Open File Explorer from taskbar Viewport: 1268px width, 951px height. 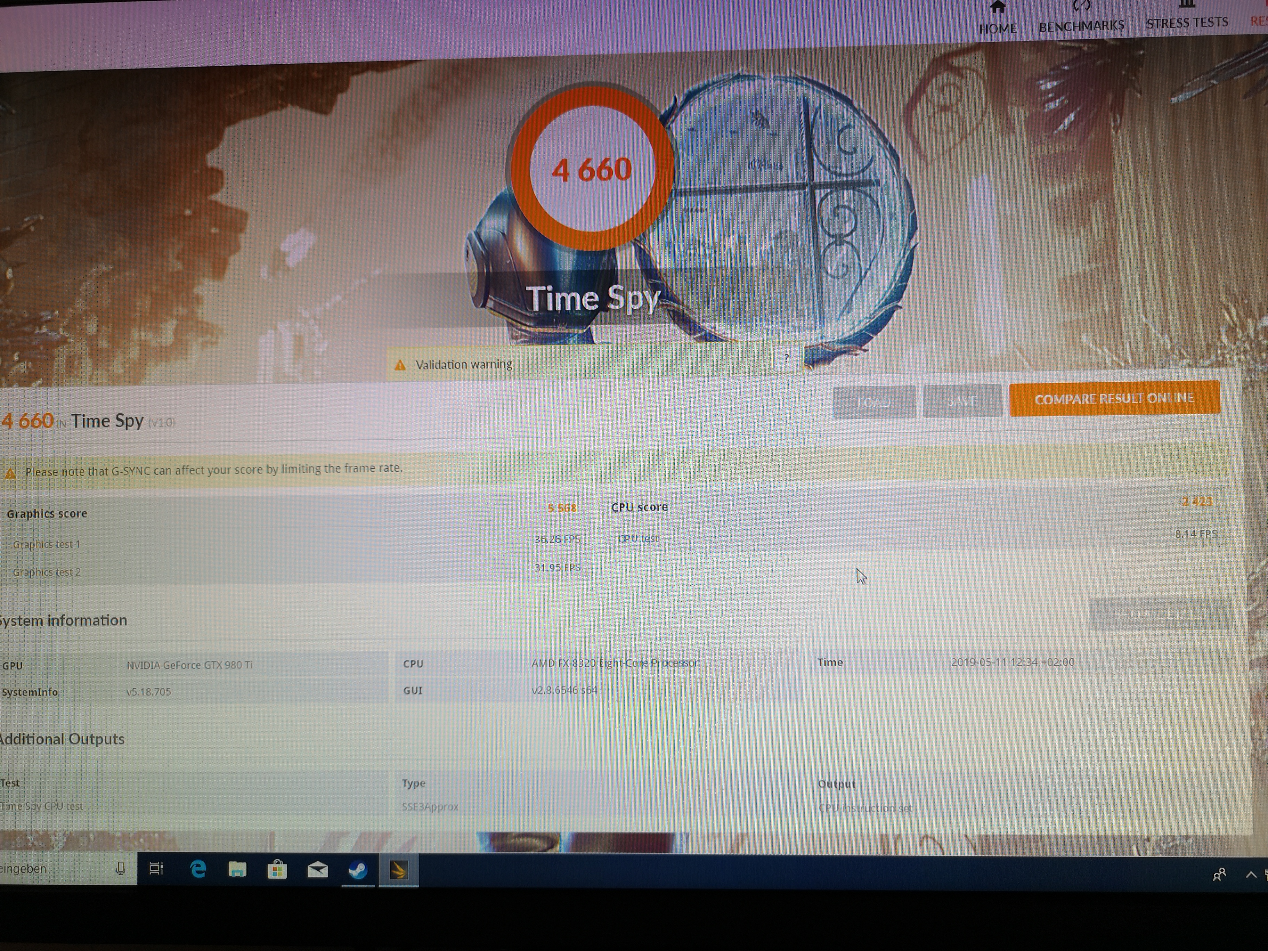point(237,870)
